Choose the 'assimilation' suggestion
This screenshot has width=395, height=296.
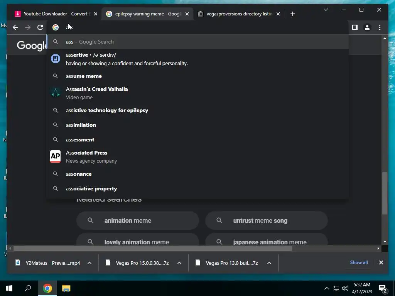(198, 125)
